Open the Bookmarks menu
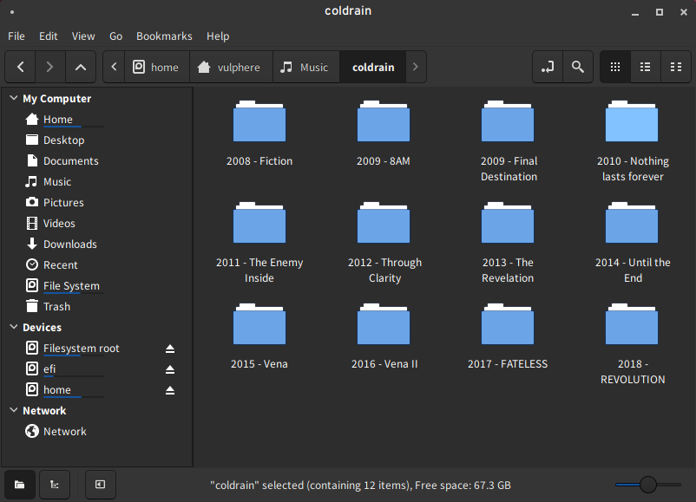The width and height of the screenshot is (696, 502). (164, 36)
